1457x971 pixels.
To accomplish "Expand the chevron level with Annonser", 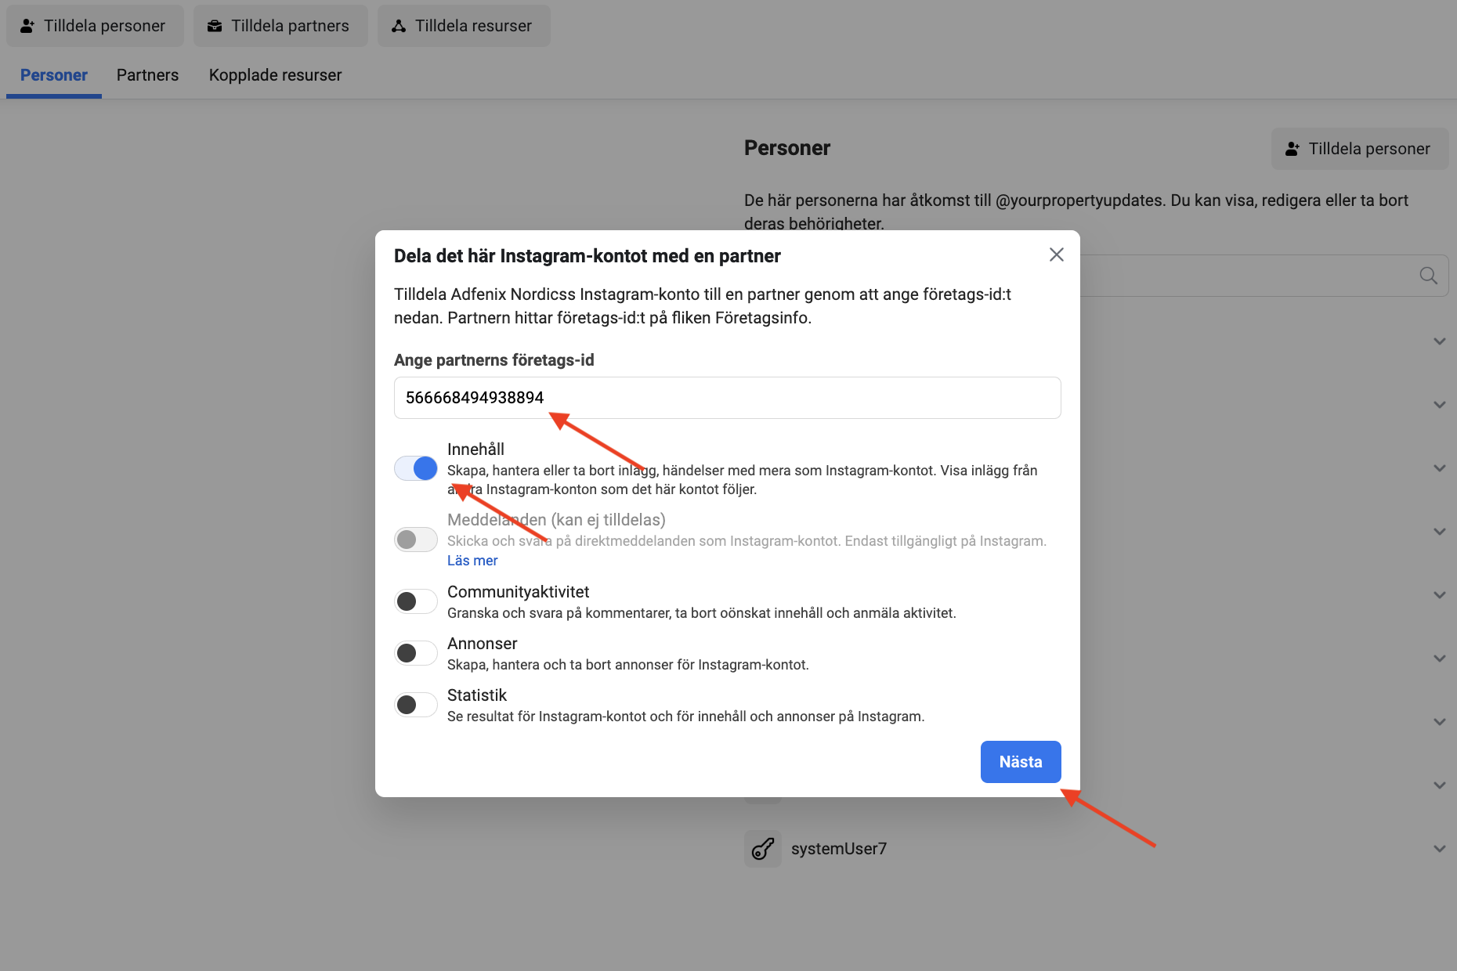I will [1439, 659].
